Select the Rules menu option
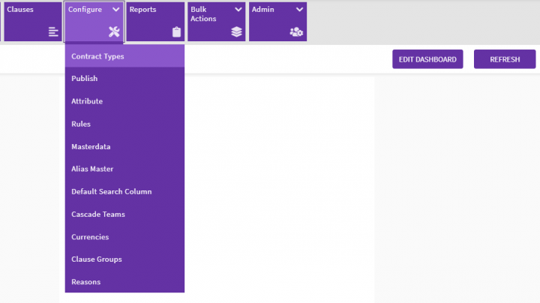This screenshot has height=303, width=540. coord(81,124)
